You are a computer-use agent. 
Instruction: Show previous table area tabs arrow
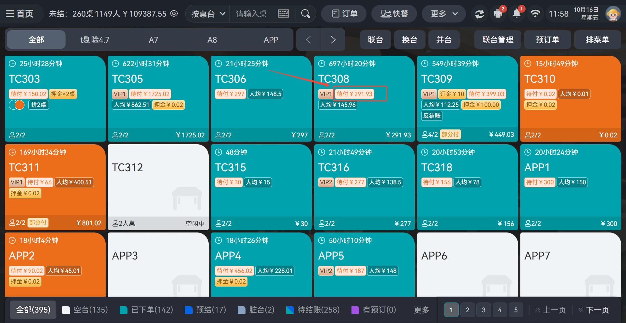308,40
